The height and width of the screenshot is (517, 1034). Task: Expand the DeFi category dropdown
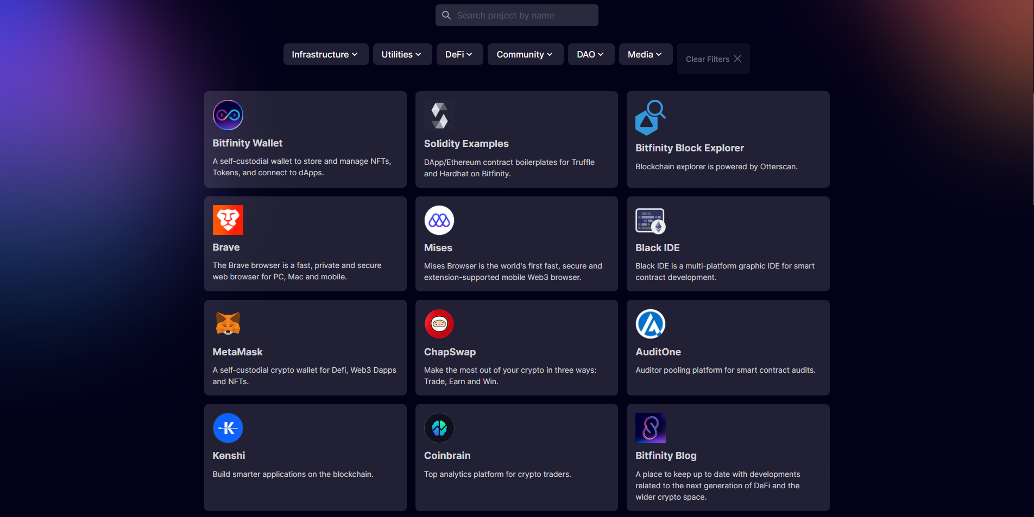(x=459, y=54)
